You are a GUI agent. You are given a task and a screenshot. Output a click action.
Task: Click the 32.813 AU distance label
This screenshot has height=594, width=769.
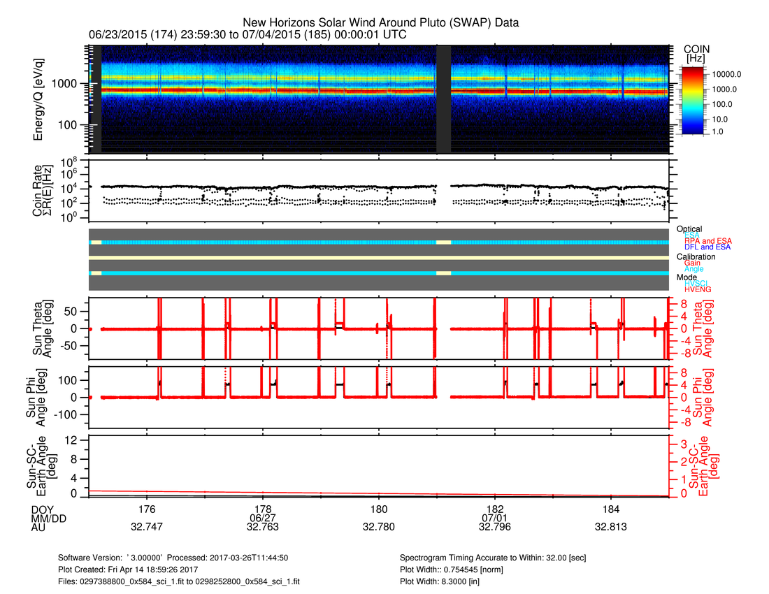pos(610,527)
